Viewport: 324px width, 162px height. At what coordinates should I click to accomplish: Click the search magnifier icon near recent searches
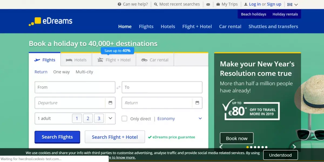156,4
